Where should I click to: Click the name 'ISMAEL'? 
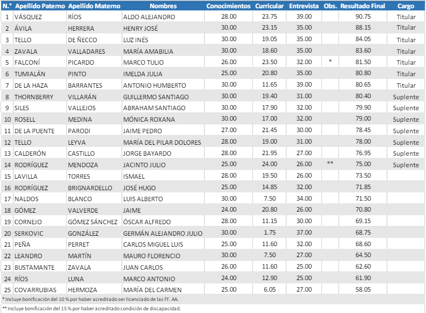(134, 177)
